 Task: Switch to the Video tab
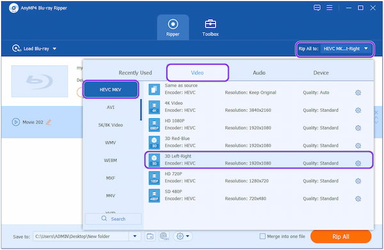tap(197, 73)
